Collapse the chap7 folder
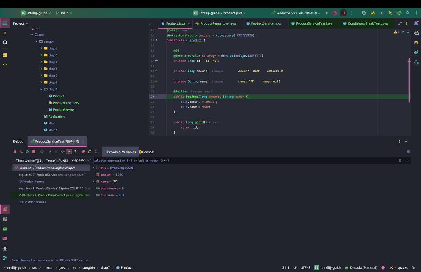 [x=41, y=89]
